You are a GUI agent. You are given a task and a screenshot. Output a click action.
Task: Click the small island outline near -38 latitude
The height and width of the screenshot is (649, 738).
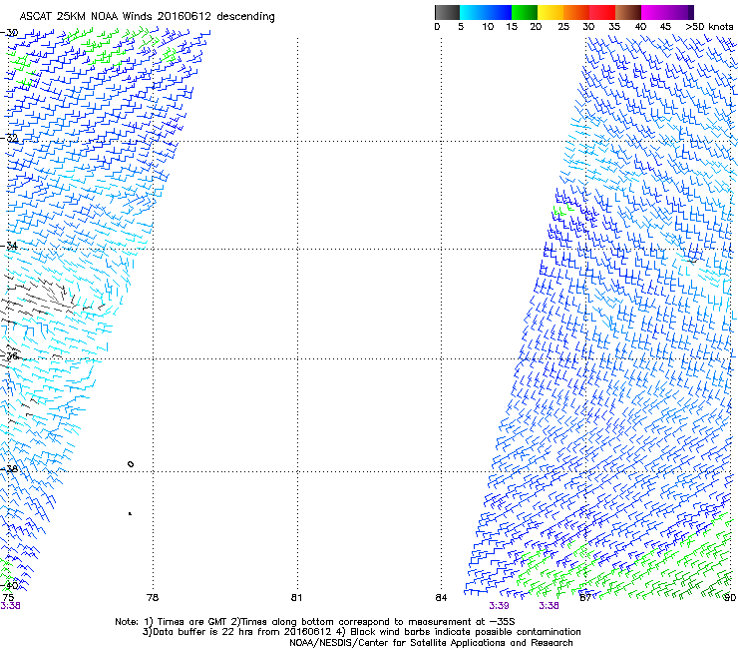[x=131, y=464]
